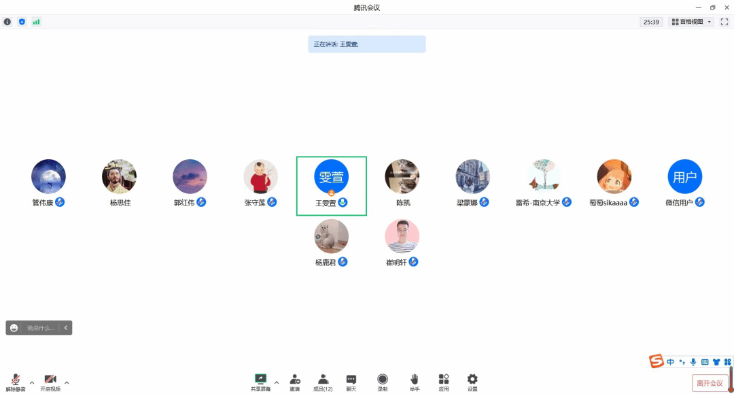Show meeting info icon at top left
This screenshot has height=394, width=734.
click(x=7, y=22)
